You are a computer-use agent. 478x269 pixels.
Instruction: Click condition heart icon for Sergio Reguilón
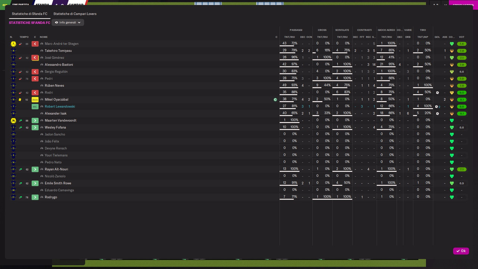point(451,72)
